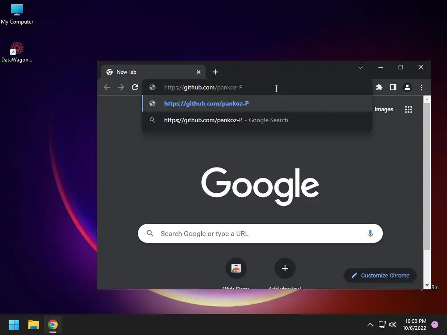Open the Google apps grid
The image size is (447, 335).
(x=409, y=109)
